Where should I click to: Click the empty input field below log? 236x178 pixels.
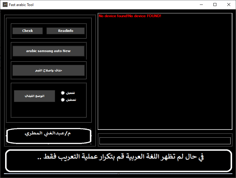click(165, 141)
